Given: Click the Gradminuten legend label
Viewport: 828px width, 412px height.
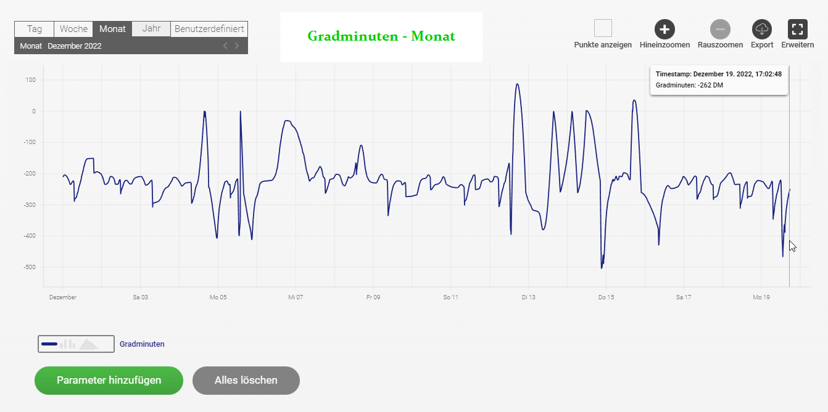Looking at the screenshot, I should coord(142,344).
